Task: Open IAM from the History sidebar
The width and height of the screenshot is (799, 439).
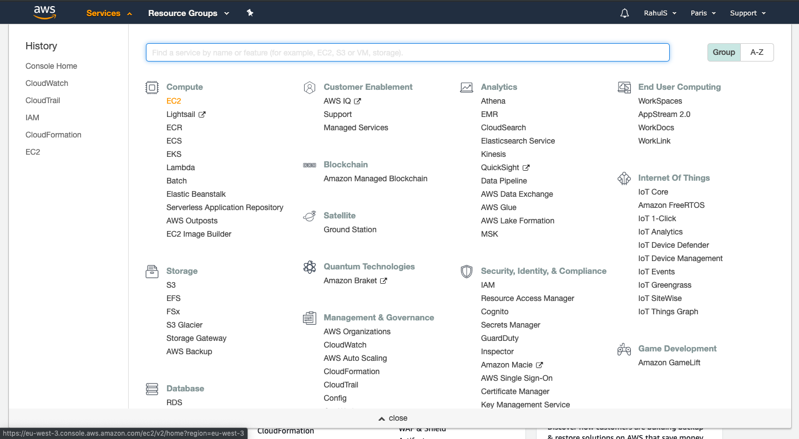Action: coord(32,118)
